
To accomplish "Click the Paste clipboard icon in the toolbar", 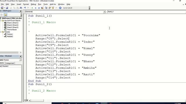I will (x=17, y=8).
